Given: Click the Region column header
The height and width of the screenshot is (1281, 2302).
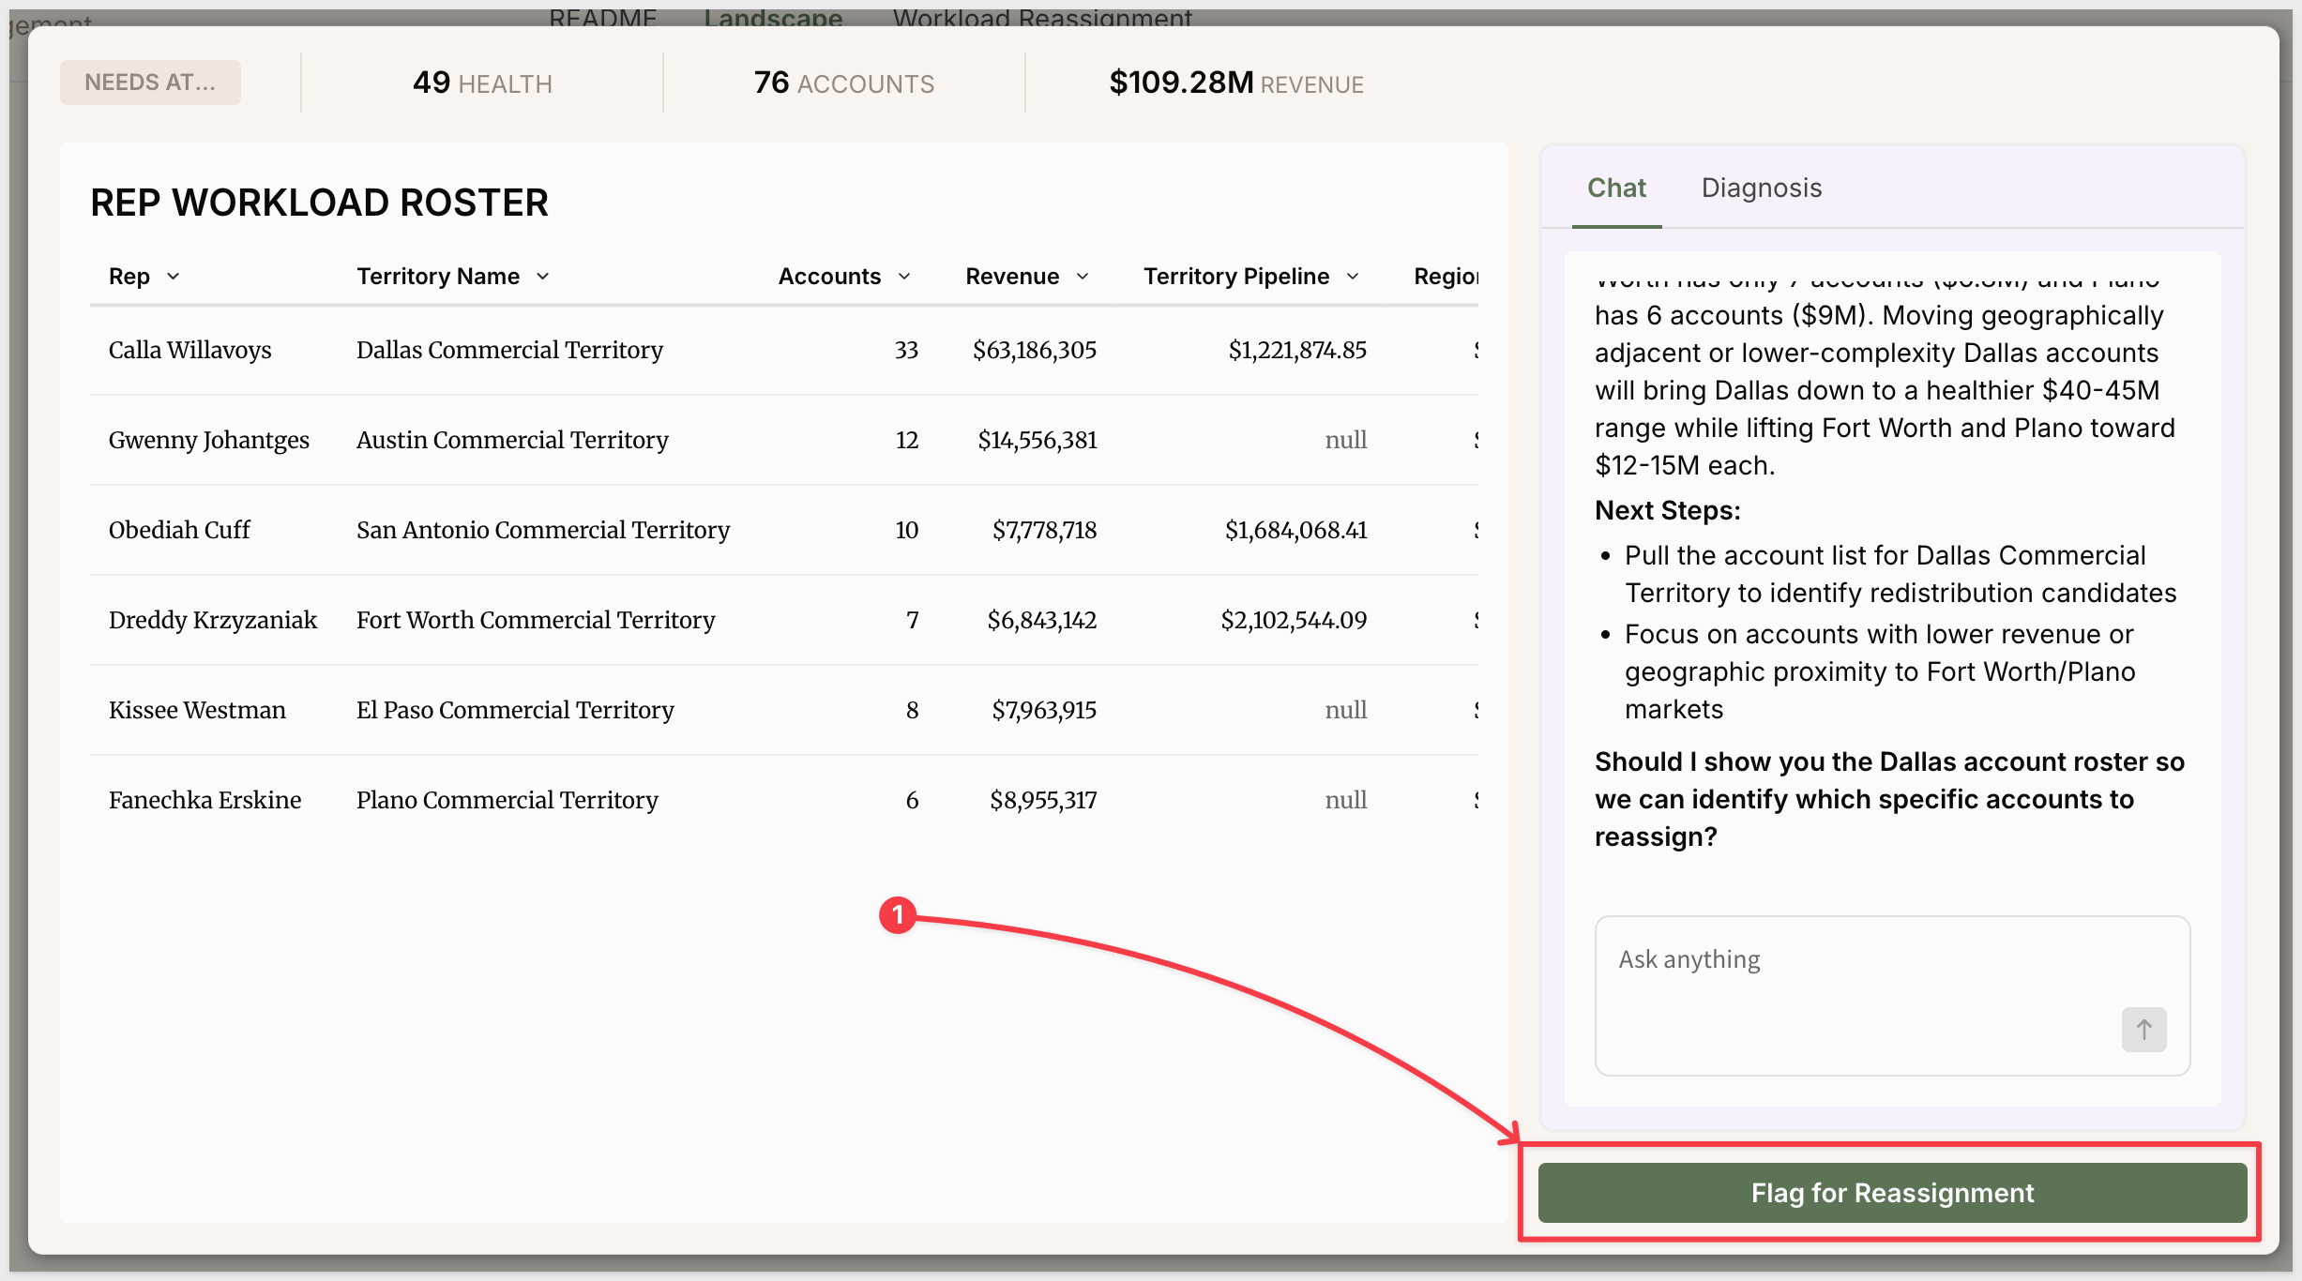Looking at the screenshot, I should pos(1446,277).
